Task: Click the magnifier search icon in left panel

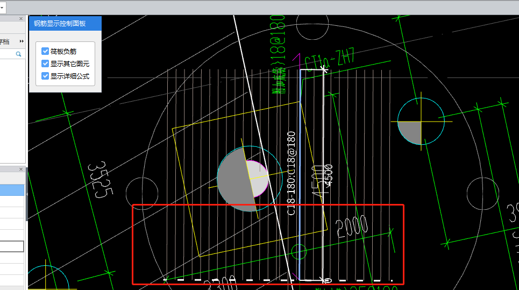Action: pyautogui.click(x=18, y=54)
